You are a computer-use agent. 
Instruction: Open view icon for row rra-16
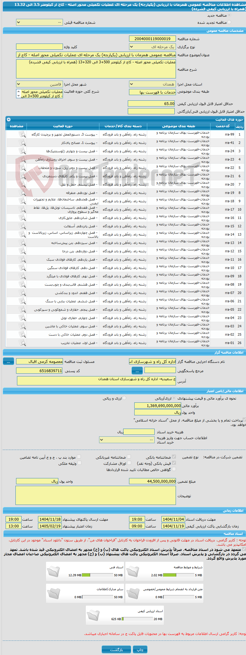22,218
